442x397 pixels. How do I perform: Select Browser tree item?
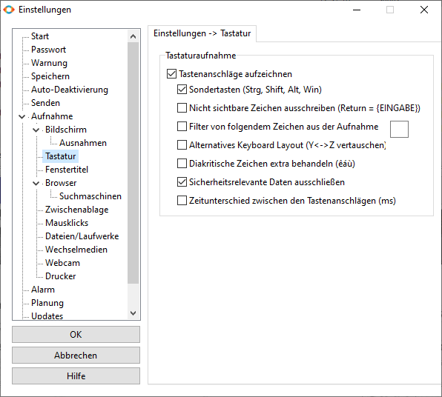pyautogui.click(x=61, y=183)
